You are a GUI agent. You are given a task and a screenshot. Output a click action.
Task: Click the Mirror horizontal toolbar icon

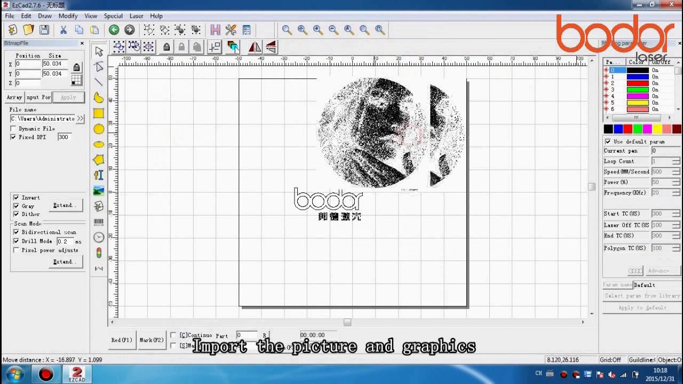point(255,47)
